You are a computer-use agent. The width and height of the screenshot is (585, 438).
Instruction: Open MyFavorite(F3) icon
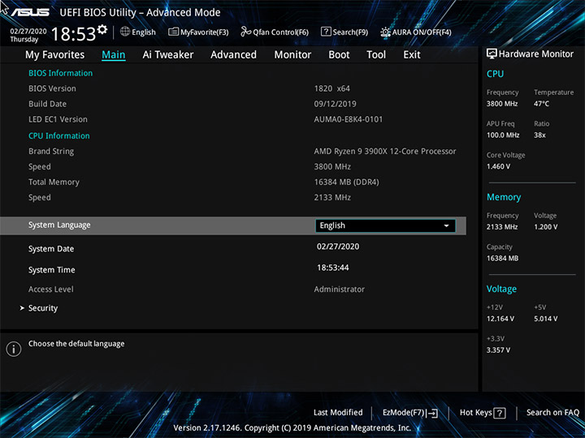[x=173, y=32]
